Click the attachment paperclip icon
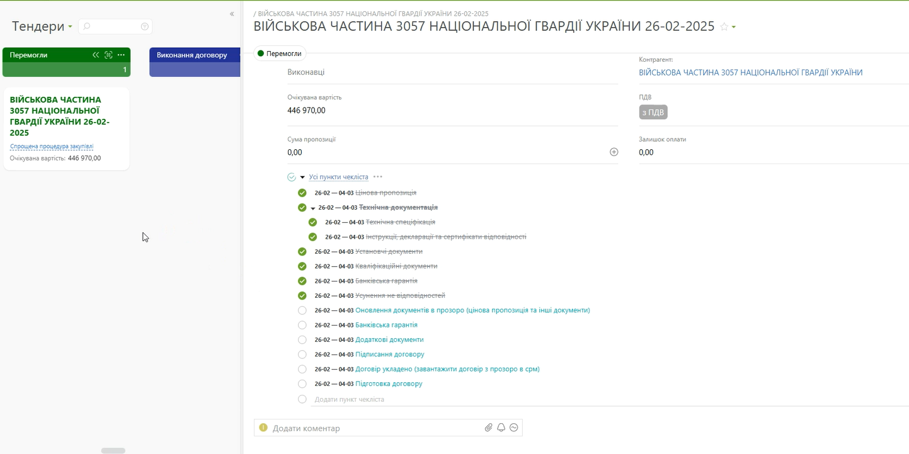Viewport: 909px width, 454px height. [x=488, y=428]
